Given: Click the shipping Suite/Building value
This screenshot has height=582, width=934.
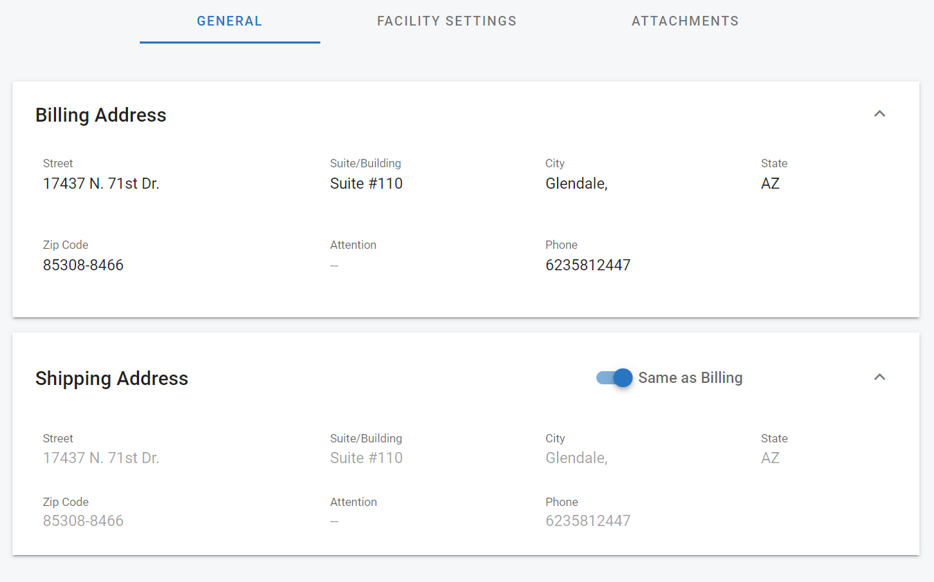Looking at the screenshot, I should pos(366,458).
